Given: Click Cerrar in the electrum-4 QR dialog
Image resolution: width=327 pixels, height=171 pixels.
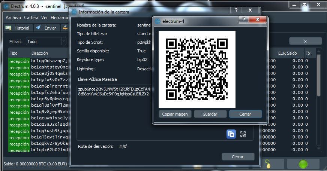Looking at the screenshot, I should 245,114.
